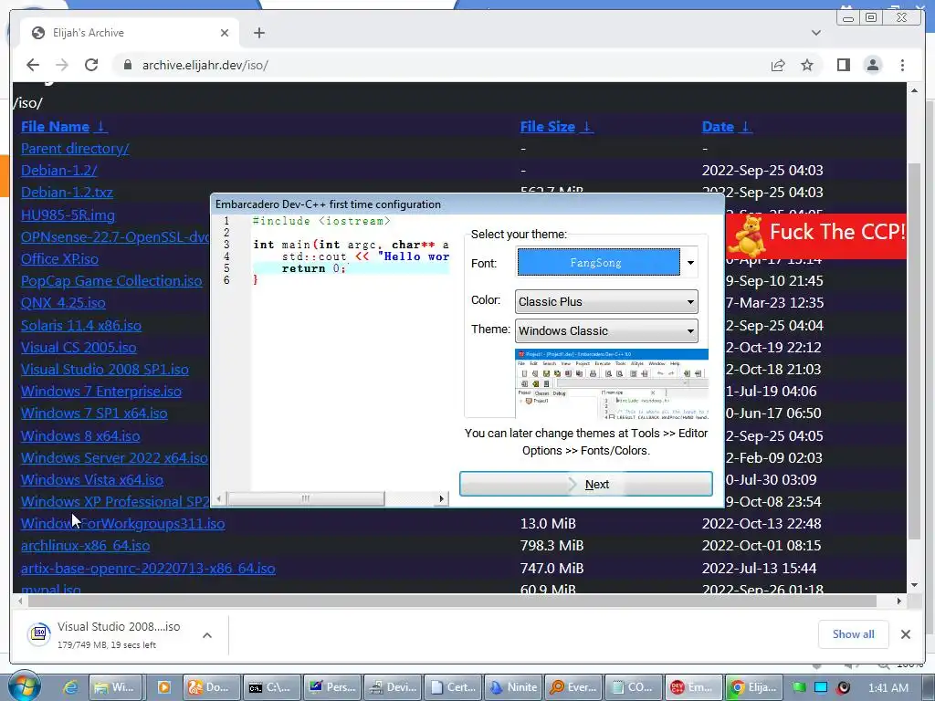Switch to the Chrome Elija... taskbar button
The width and height of the screenshot is (935, 701).
tap(753, 687)
